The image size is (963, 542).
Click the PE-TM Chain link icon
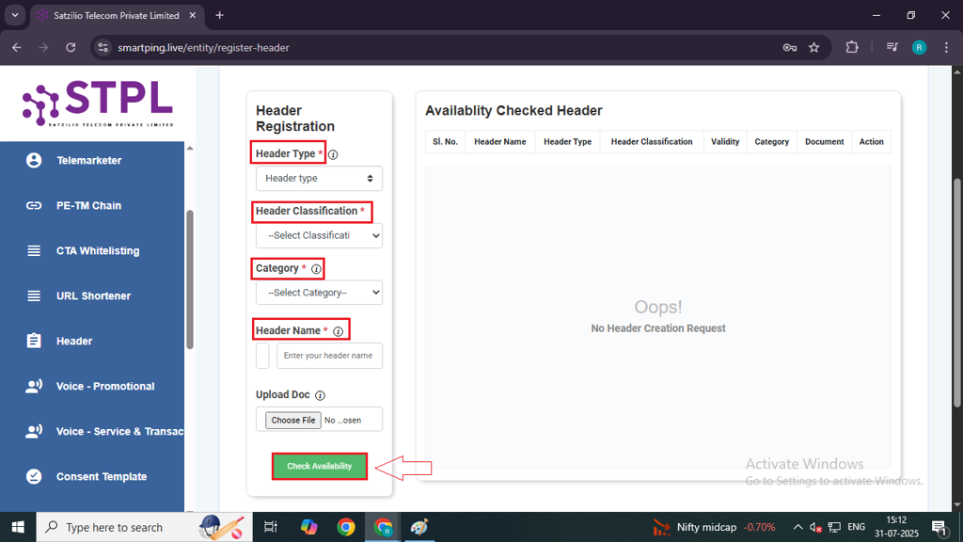point(34,206)
